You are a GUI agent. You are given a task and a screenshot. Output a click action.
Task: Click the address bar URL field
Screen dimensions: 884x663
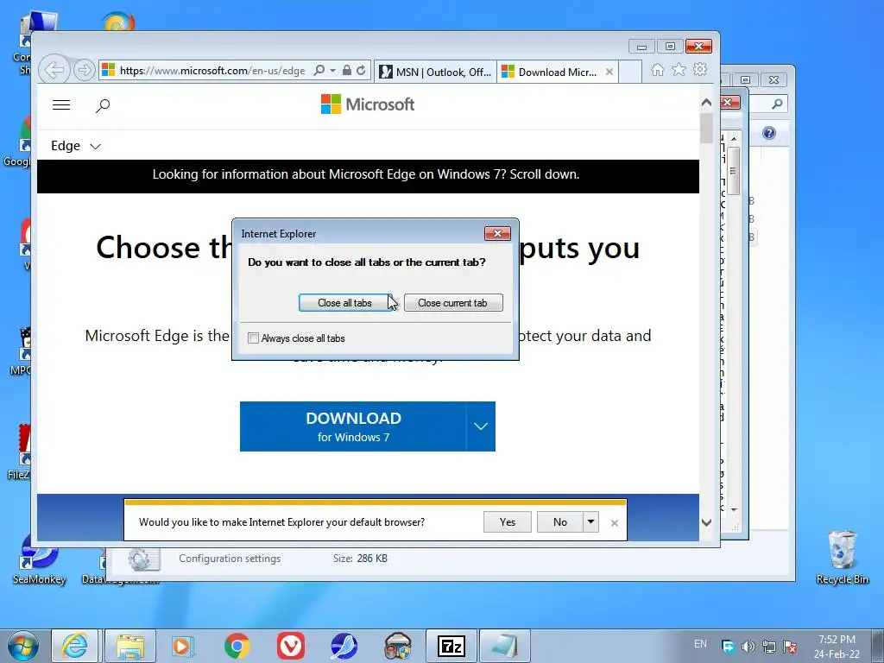(x=212, y=71)
